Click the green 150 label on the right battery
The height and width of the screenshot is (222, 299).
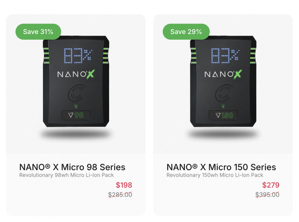(x=227, y=115)
